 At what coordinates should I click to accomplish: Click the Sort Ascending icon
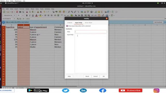(72, 12)
